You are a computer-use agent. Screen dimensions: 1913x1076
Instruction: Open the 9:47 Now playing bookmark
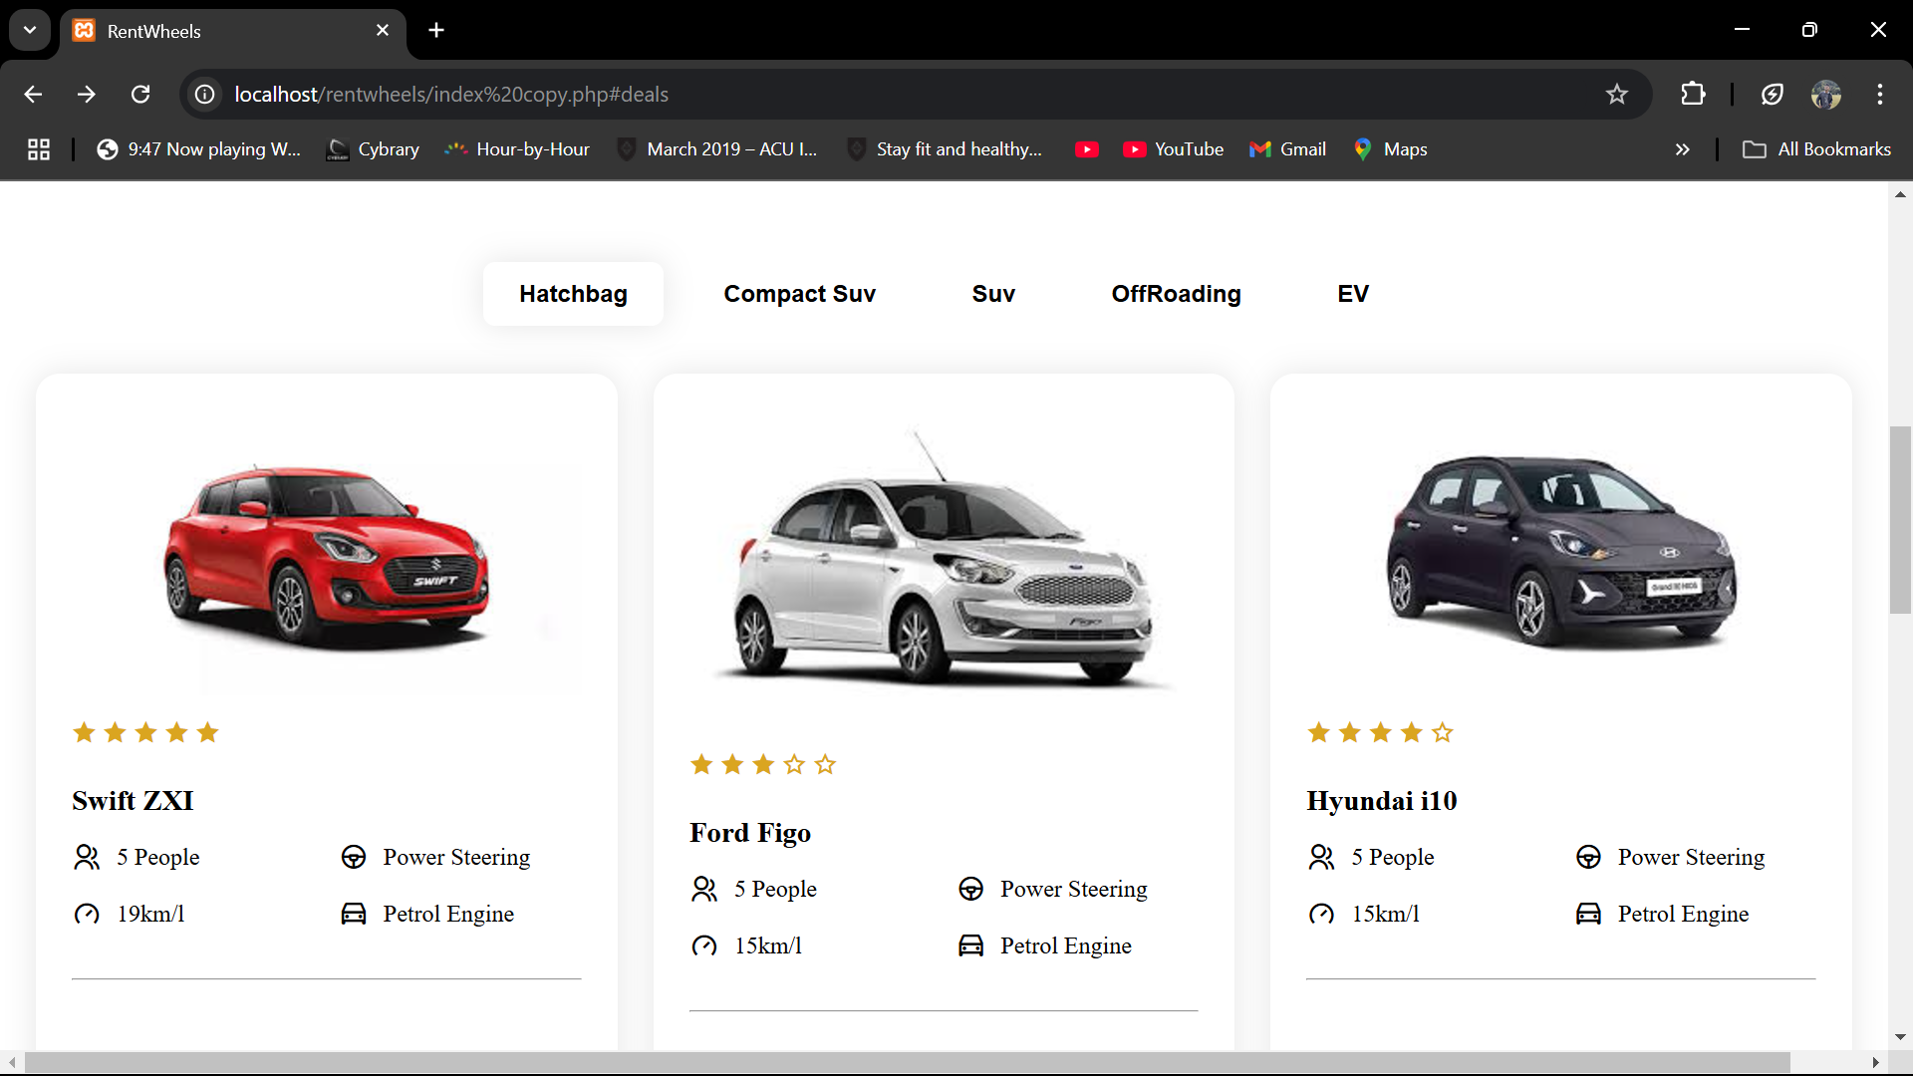pyautogui.click(x=198, y=149)
